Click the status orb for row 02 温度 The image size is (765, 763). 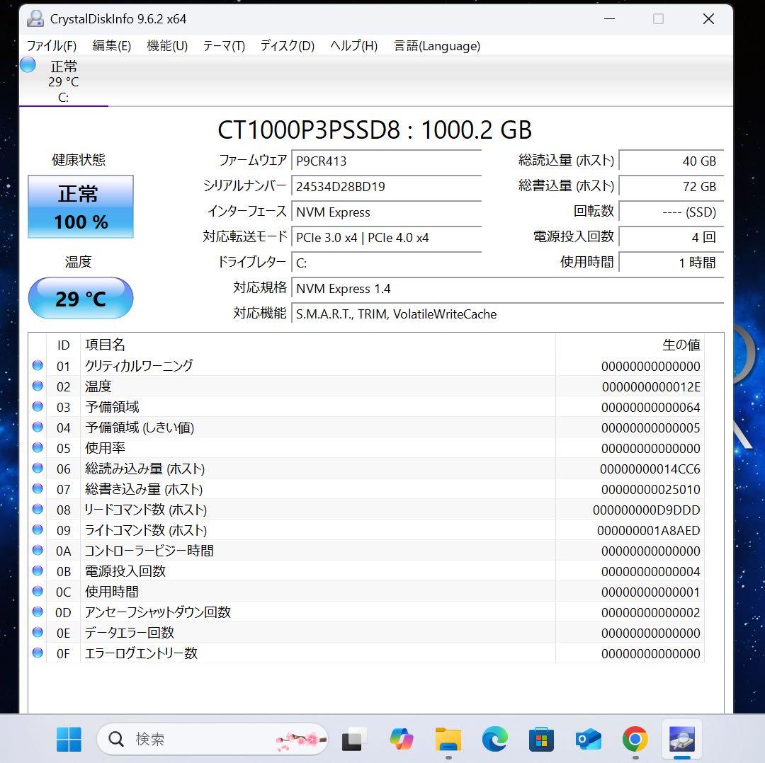[x=38, y=386]
